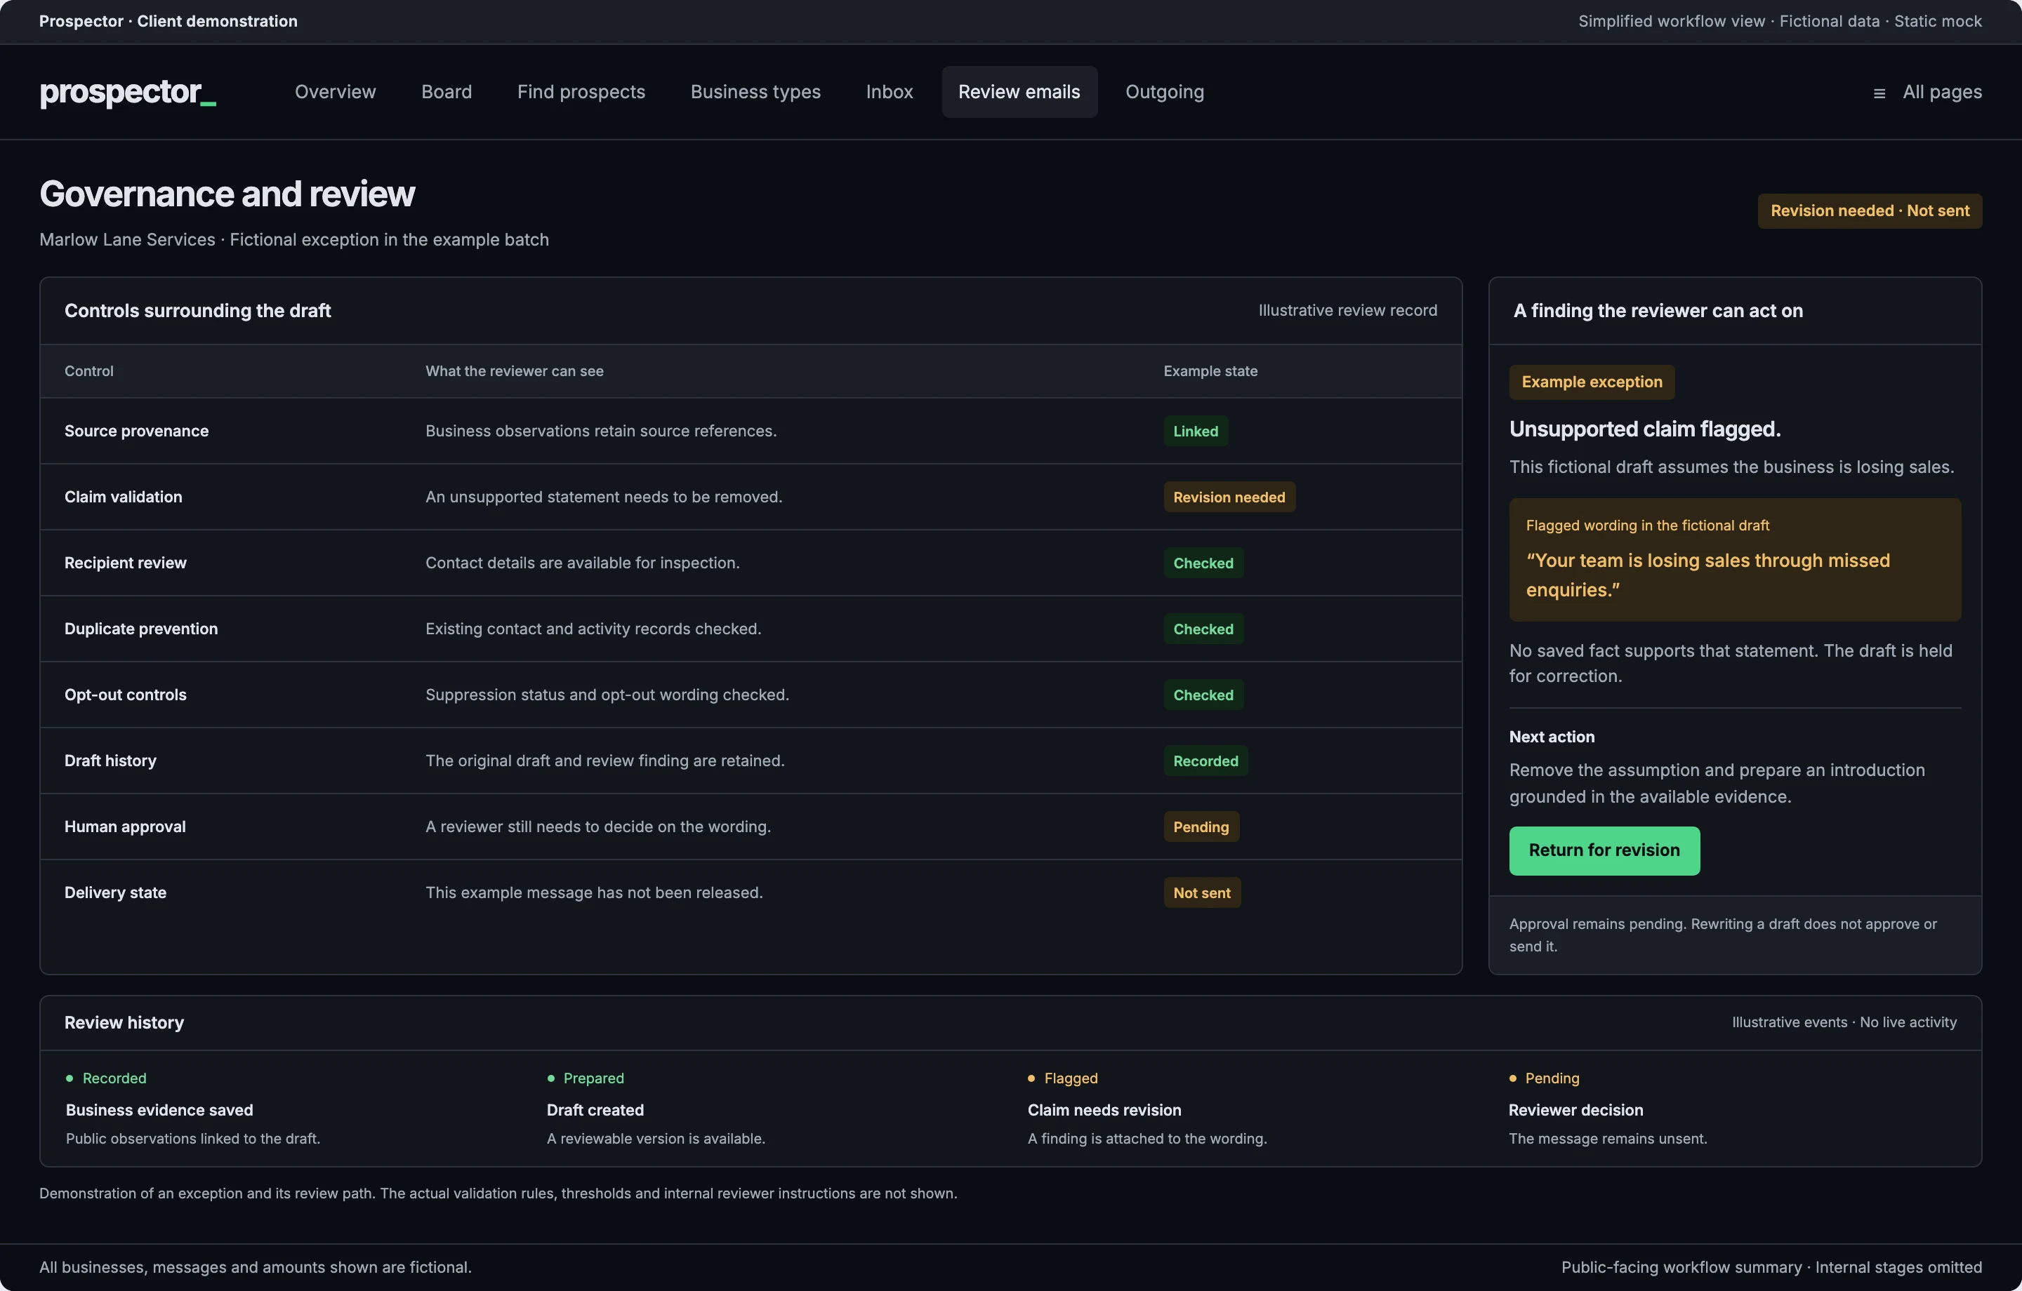Open the Overview tab
This screenshot has height=1291, width=2022.
coord(335,91)
